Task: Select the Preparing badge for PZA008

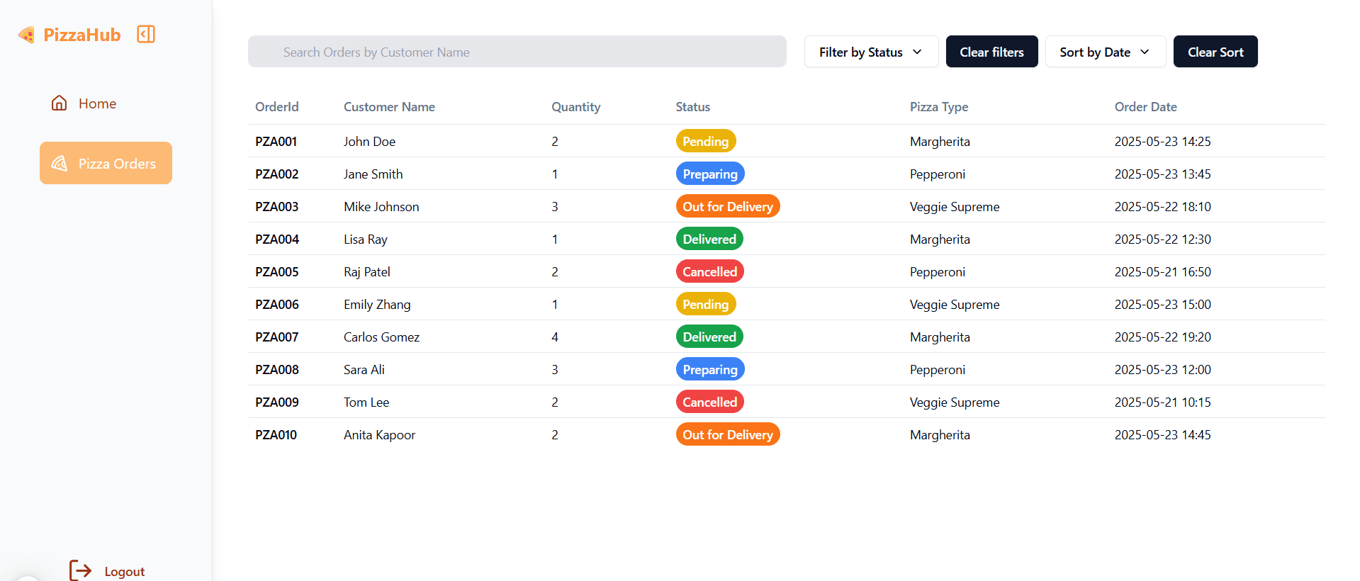Action: point(710,369)
